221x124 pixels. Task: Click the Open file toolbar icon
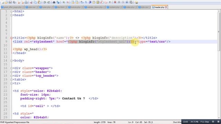[6, 2]
